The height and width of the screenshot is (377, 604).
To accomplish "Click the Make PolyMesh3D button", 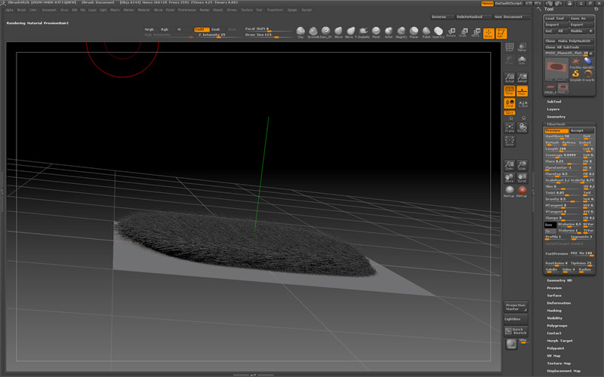I will click(x=576, y=41).
